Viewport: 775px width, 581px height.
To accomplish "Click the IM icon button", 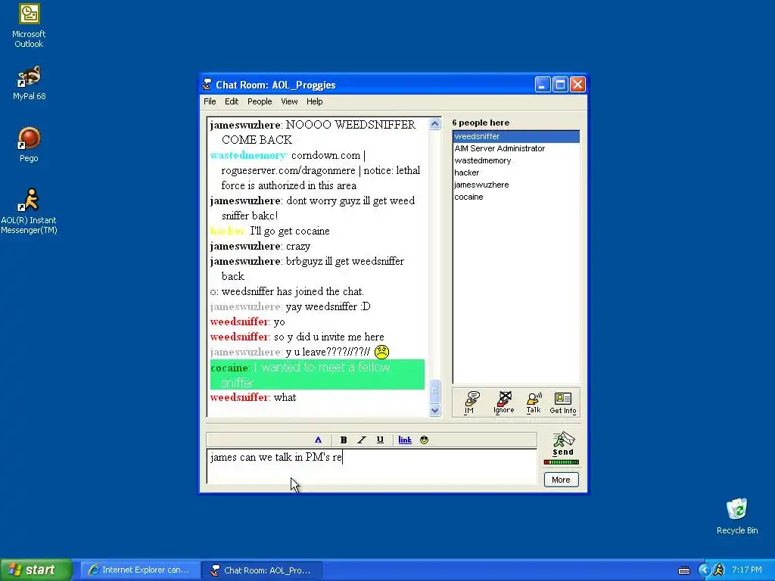I will coord(470,402).
